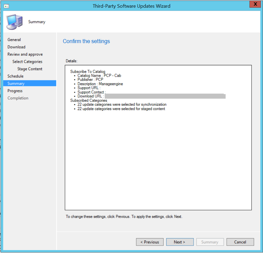Click Next to apply the settings
This screenshot has width=263, height=253.
pyautogui.click(x=179, y=242)
